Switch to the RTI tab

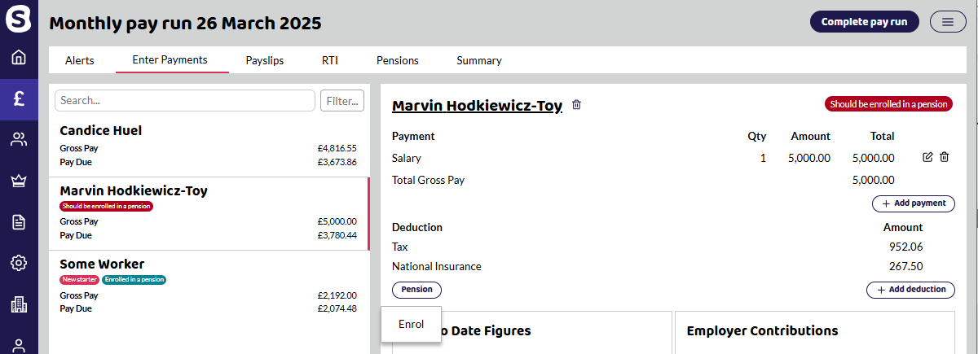(330, 60)
